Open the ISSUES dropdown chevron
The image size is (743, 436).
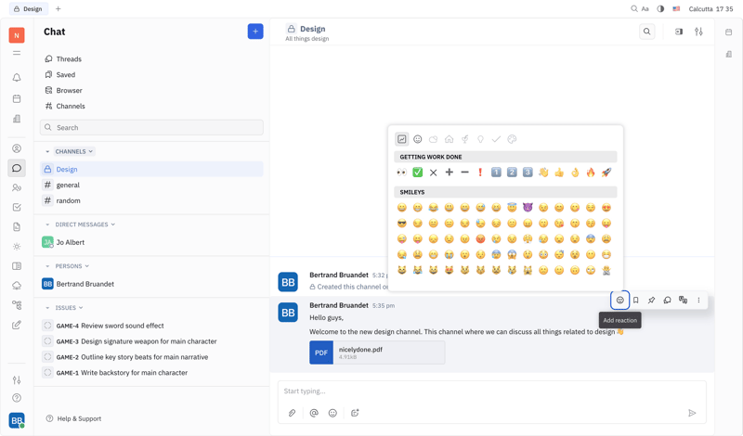[81, 308]
